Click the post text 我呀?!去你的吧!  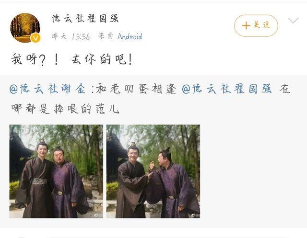coord(72,59)
